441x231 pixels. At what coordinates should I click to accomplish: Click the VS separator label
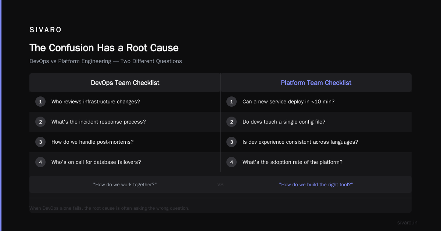(x=220, y=184)
